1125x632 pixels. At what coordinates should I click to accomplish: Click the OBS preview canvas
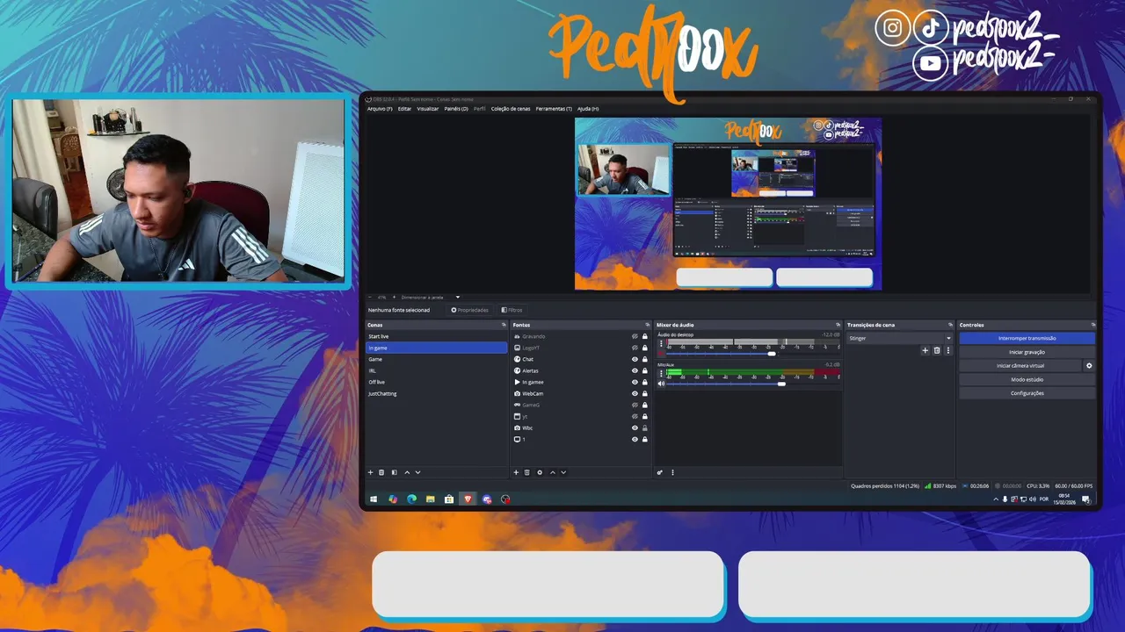(728, 204)
